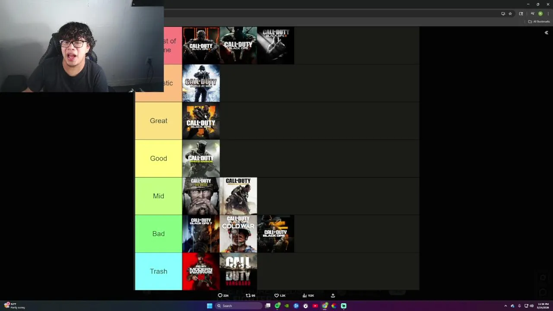Image resolution: width=553 pixels, height=311 pixels.
Task: Like the post with the heart icon
Action: (276, 295)
